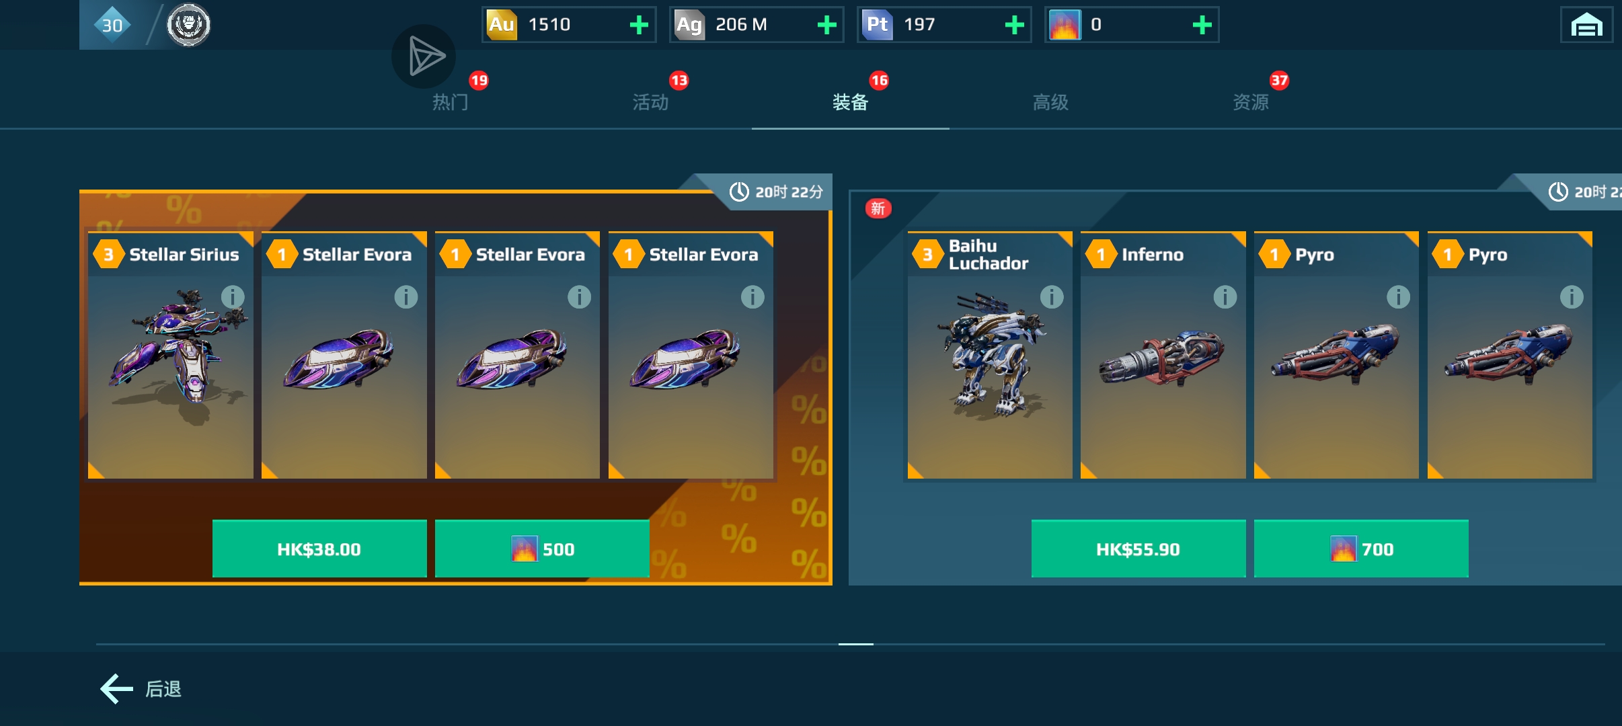Purchase the Stellar bundle for 500 event currency
Viewport: 1622px width, 726px height.
(542, 549)
